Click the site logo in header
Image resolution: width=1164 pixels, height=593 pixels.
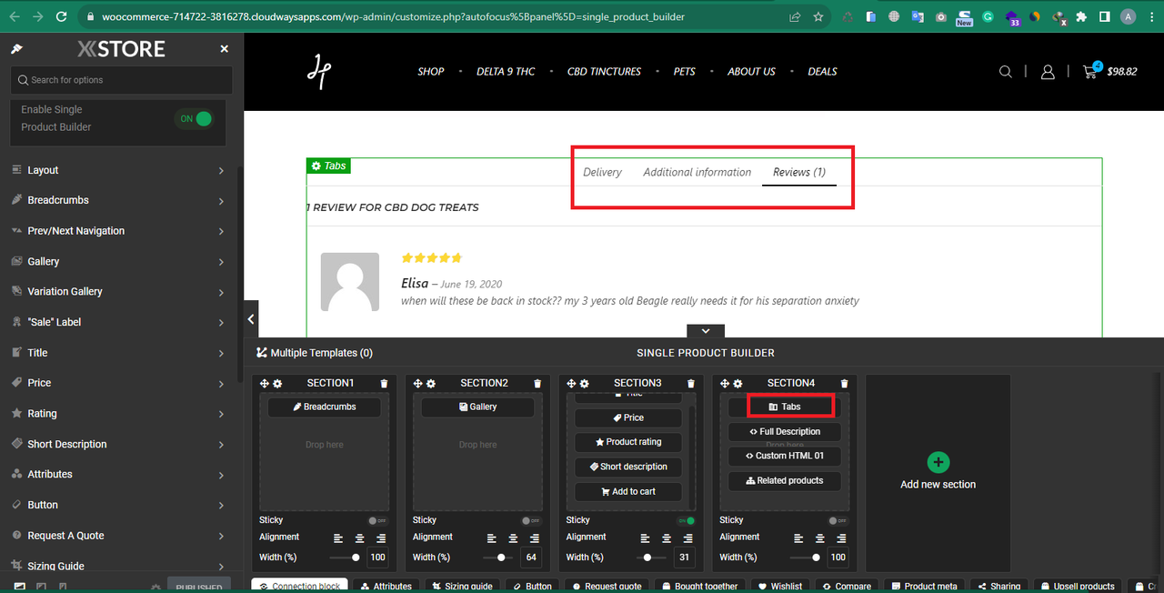coord(319,71)
